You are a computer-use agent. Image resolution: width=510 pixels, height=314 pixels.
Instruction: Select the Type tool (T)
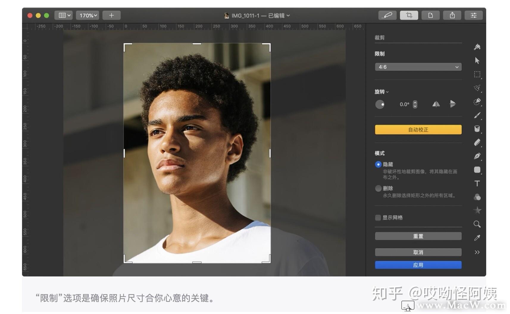(x=477, y=184)
